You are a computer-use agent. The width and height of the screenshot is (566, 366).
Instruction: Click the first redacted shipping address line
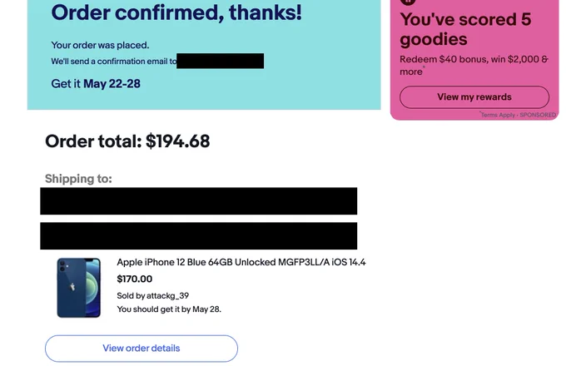tap(199, 200)
